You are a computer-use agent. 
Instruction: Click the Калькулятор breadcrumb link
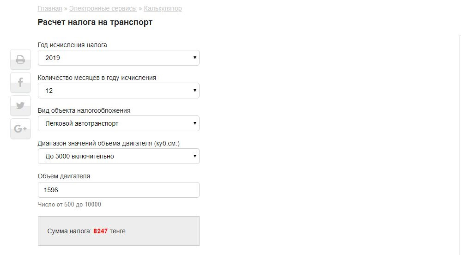[x=163, y=9]
